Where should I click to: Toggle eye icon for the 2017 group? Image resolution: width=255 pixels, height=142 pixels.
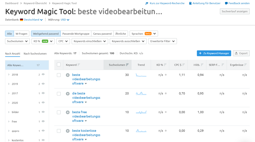(43, 93)
